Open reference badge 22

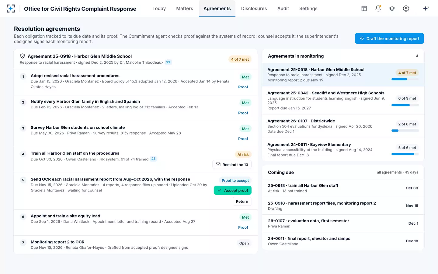(168, 62)
